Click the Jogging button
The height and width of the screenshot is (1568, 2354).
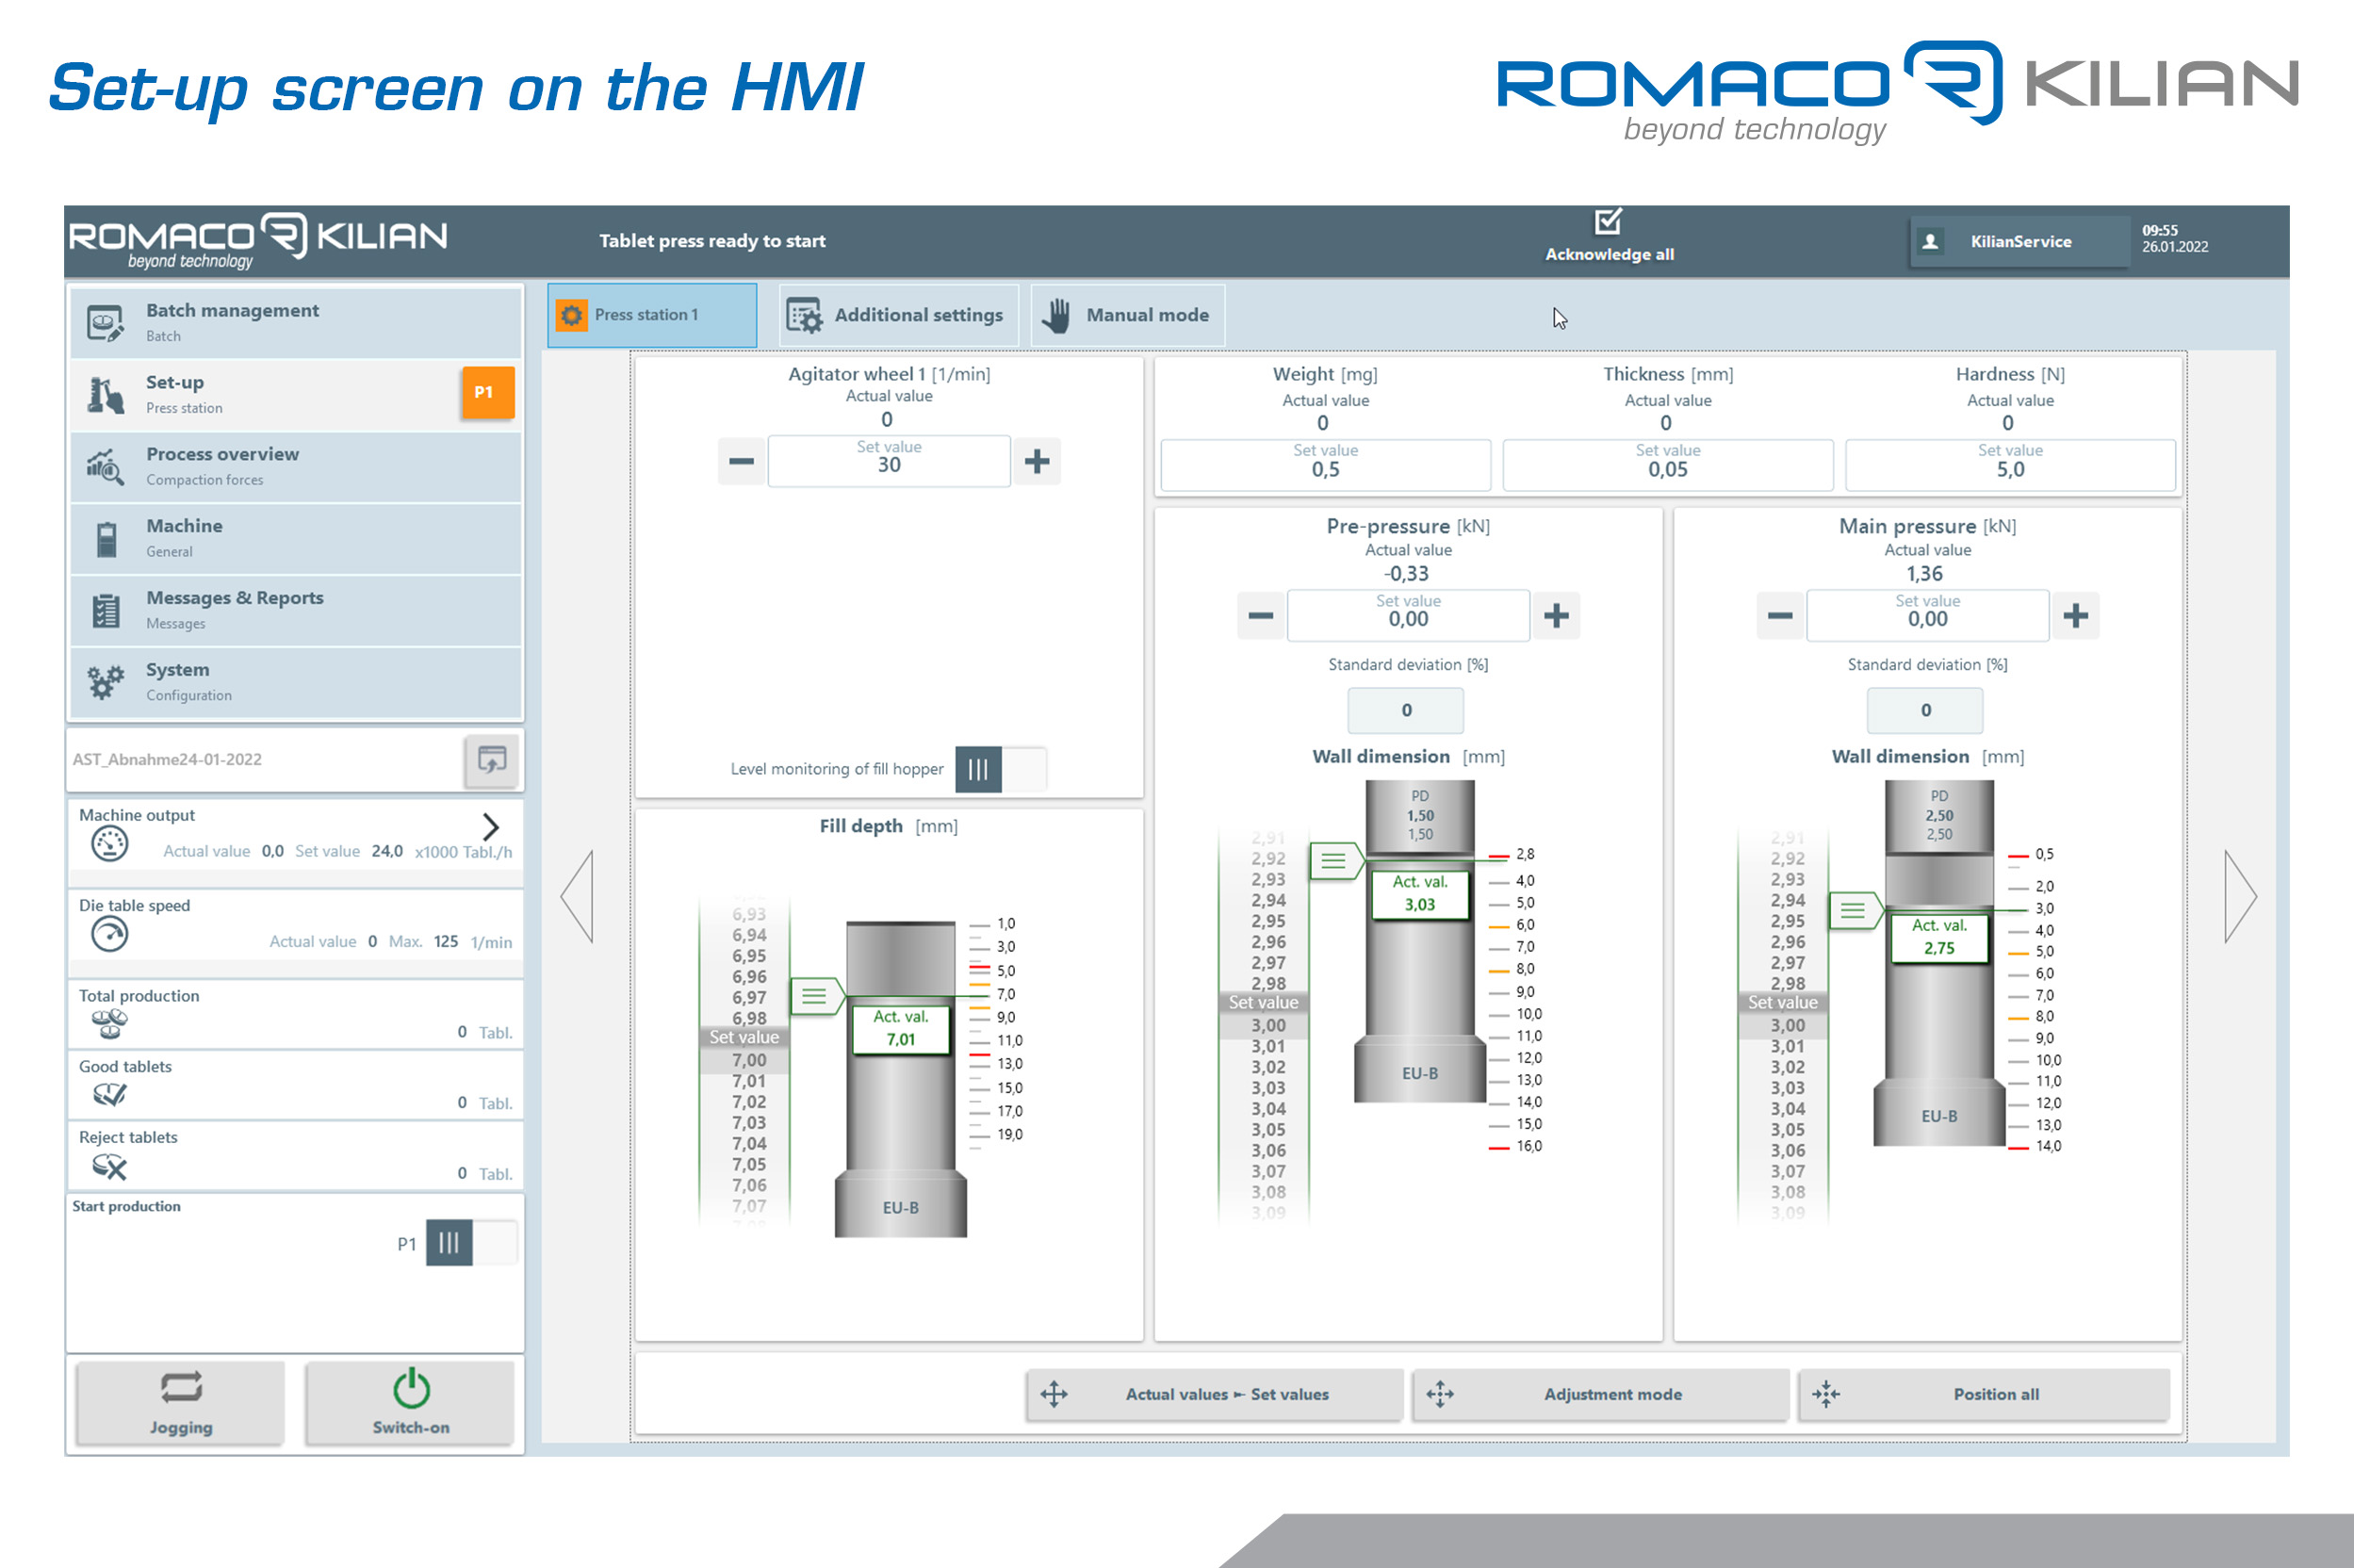[x=181, y=1402]
